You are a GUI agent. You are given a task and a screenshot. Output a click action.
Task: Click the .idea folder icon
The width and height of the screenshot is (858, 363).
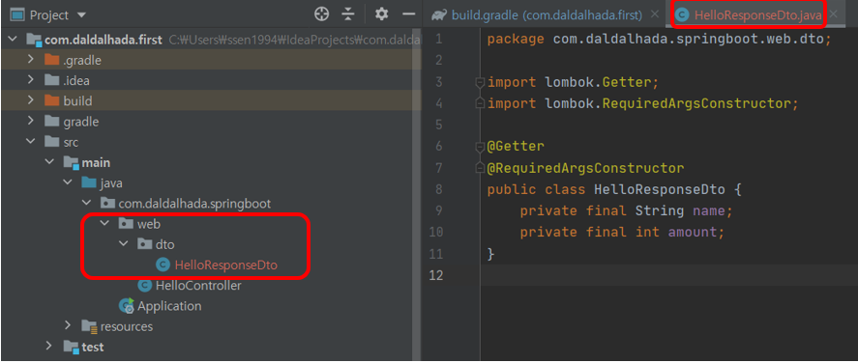click(x=51, y=80)
